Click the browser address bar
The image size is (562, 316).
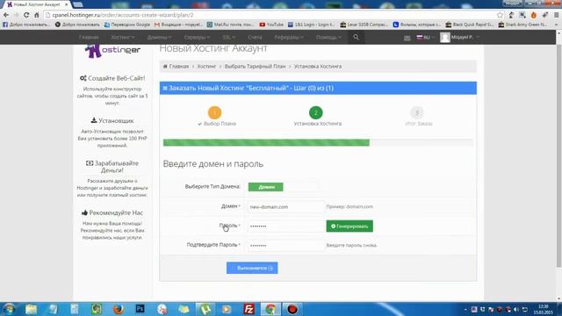point(270,15)
